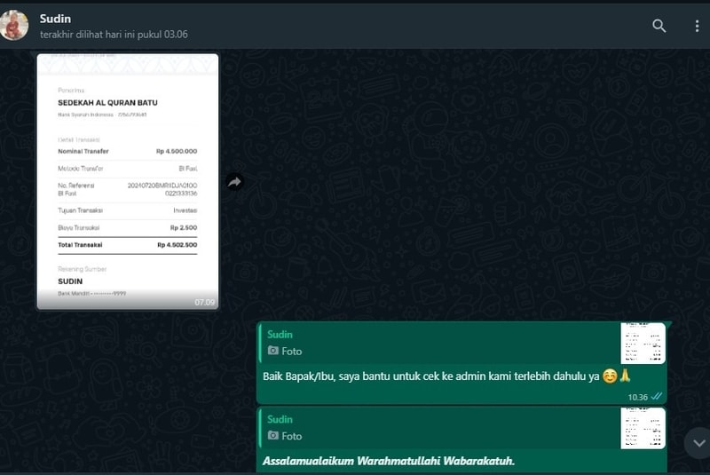Click the folded hands emoji in the 'Baik Bapak/Ibu' message

click(x=626, y=376)
